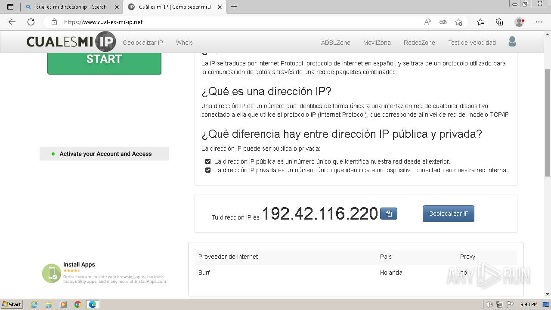This screenshot has height=310, width=551.
Task: Open Test de Velocidad nav link
Action: click(x=472, y=43)
